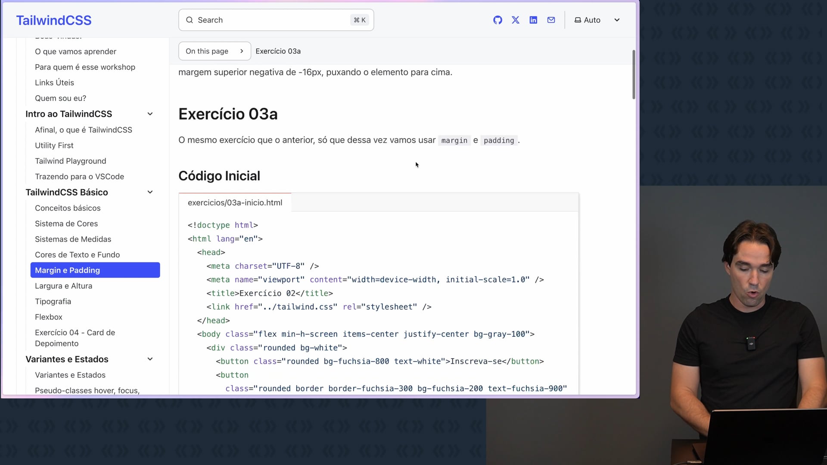Open the LinkedIn icon link

click(x=533, y=20)
